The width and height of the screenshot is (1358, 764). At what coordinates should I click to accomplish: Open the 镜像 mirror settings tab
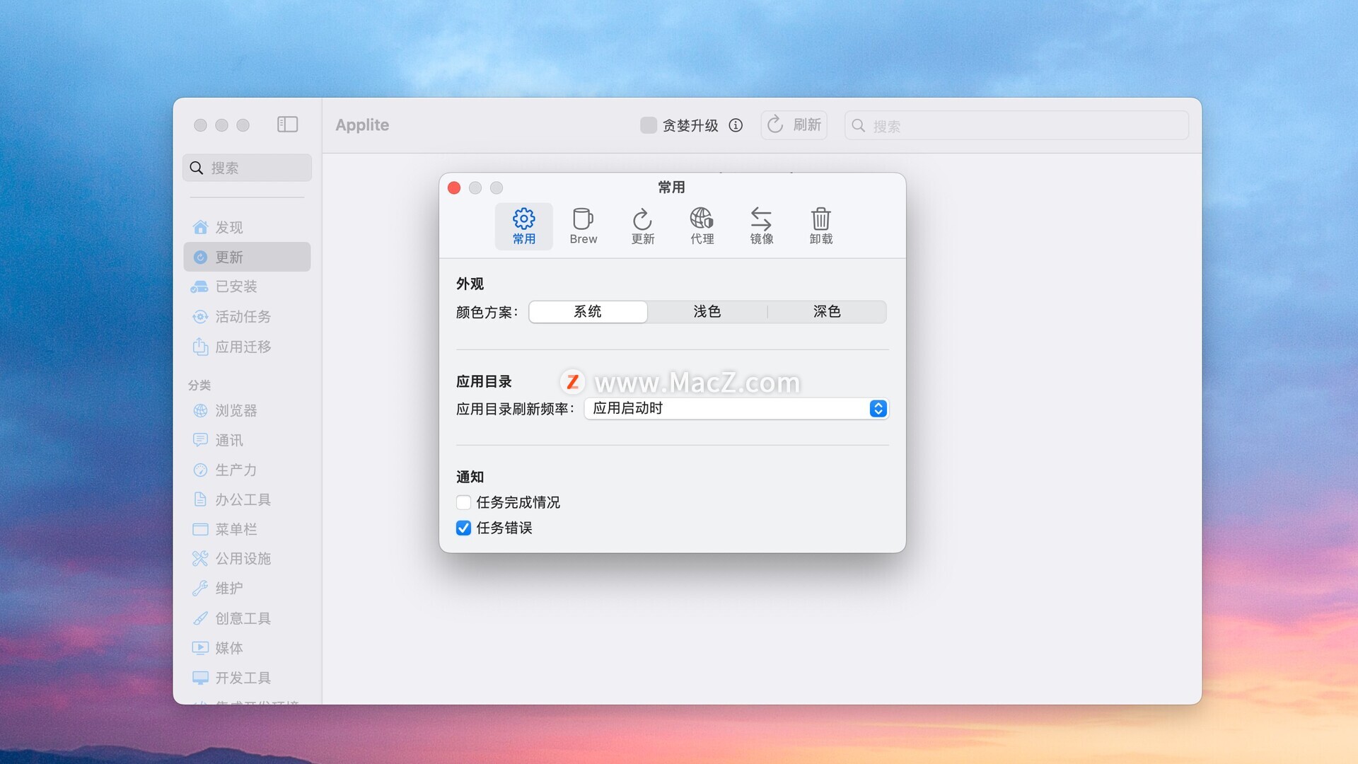tap(761, 226)
